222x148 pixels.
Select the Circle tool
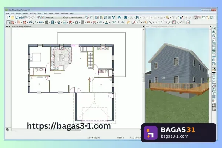[x=168, y=22]
